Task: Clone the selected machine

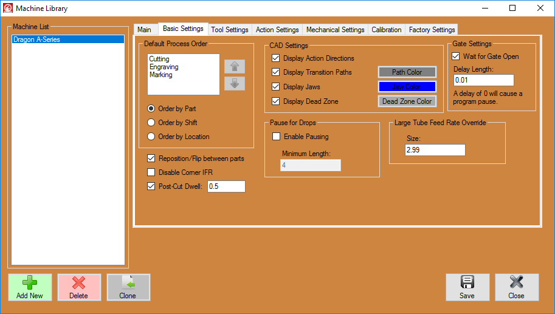Action: tap(128, 287)
